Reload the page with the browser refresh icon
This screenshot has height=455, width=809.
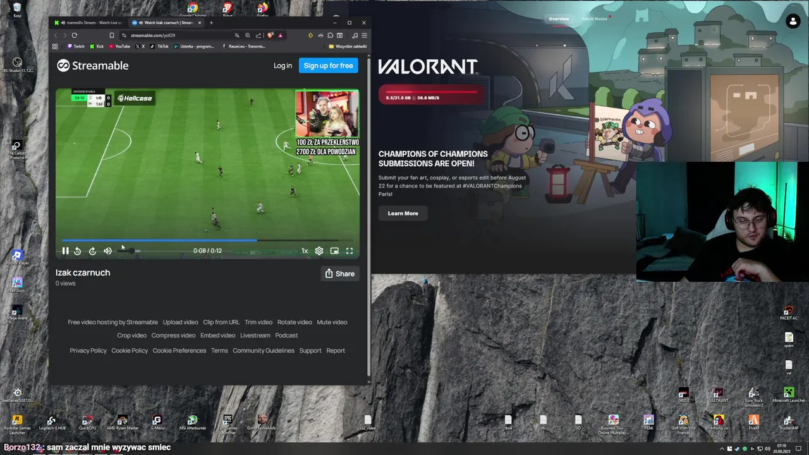point(75,35)
